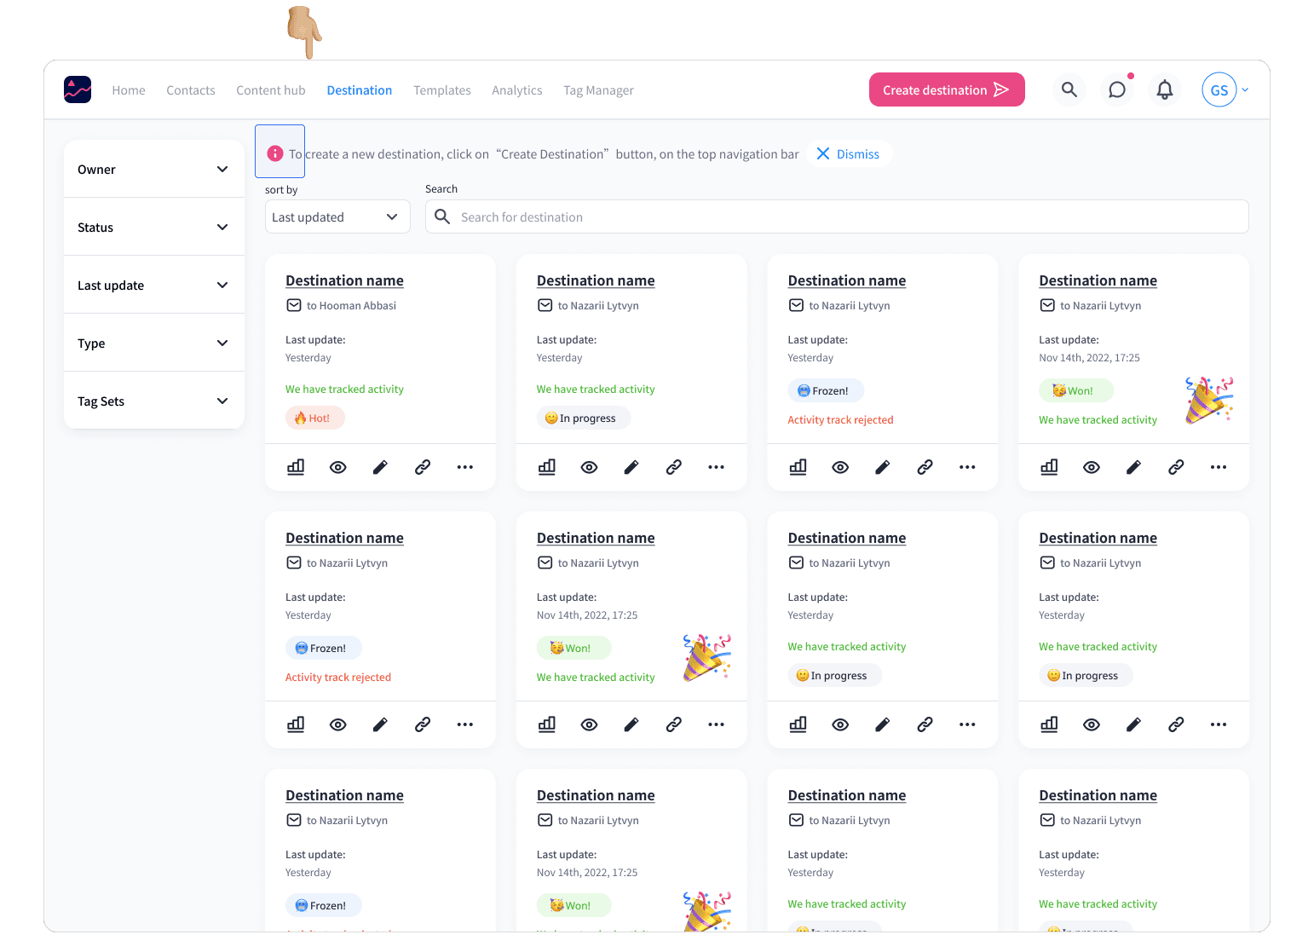Click pencil icon on first-row In progress card
Image resolution: width=1314 pixels, height=952 pixels.
(631, 467)
